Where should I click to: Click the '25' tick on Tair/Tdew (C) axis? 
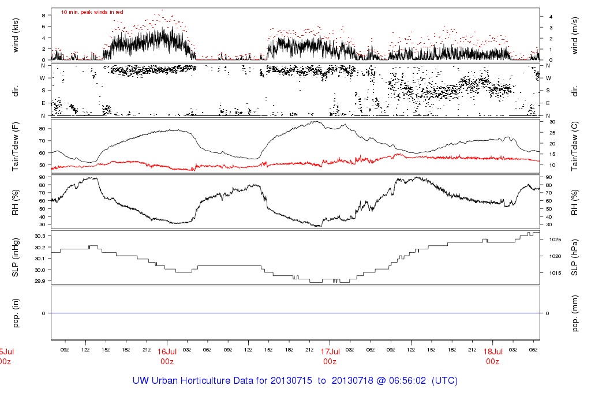pos(552,133)
